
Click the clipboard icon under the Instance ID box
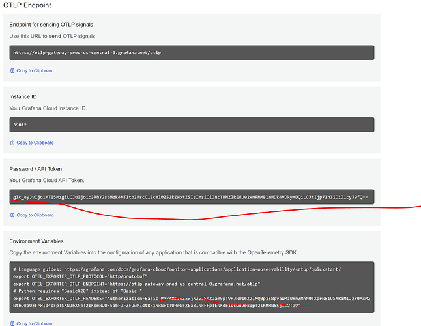click(x=12, y=143)
